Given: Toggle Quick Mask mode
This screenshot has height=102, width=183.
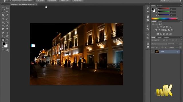Looking at the screenshot, I should (3, 50).
